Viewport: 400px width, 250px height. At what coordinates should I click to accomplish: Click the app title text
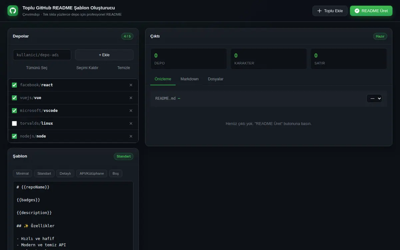pyautogui.click(x=69, y=8)
